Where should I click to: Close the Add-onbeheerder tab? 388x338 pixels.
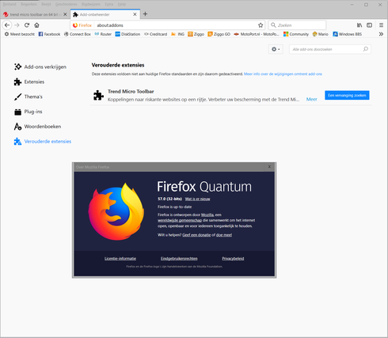135,14
